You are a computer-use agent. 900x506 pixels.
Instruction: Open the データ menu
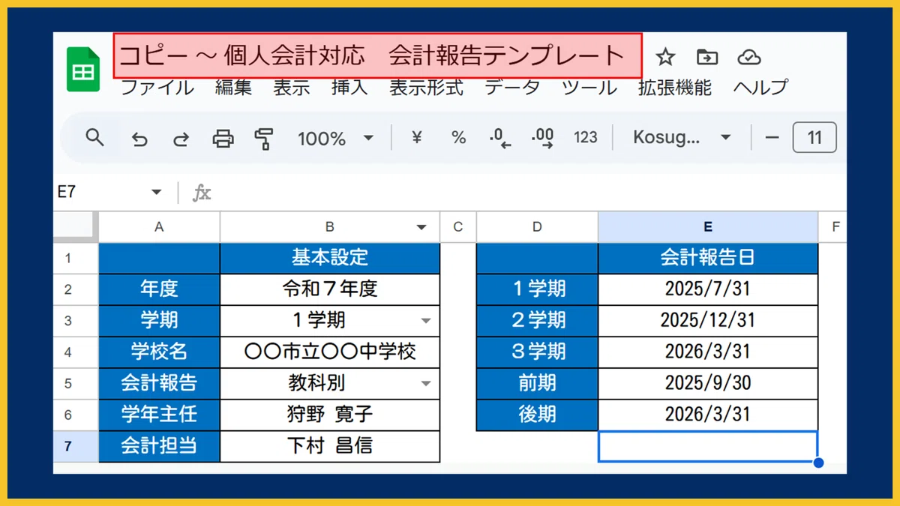511,88
